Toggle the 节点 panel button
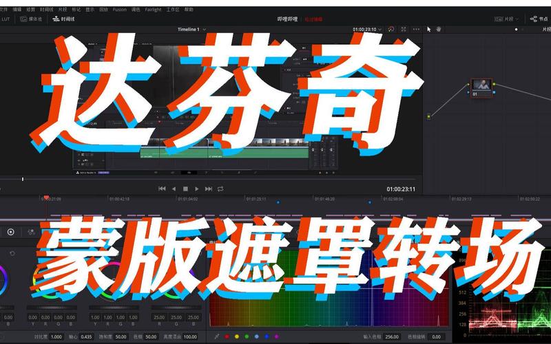Image resolution: width=551 pixels, height=344 pixels. [x=539, y=19]
